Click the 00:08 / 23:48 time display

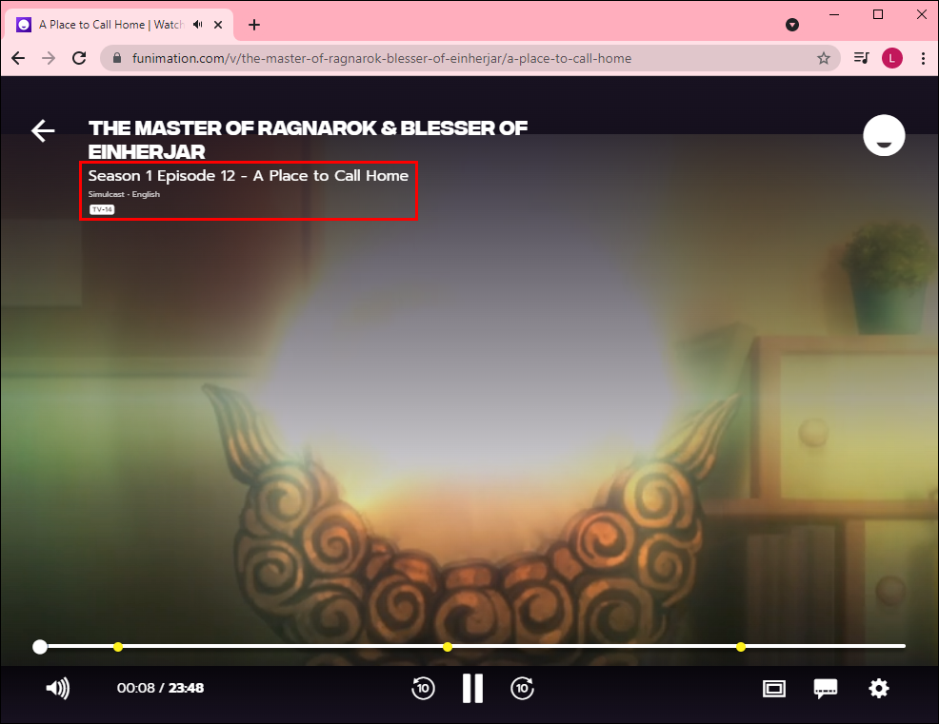(160, 688)
